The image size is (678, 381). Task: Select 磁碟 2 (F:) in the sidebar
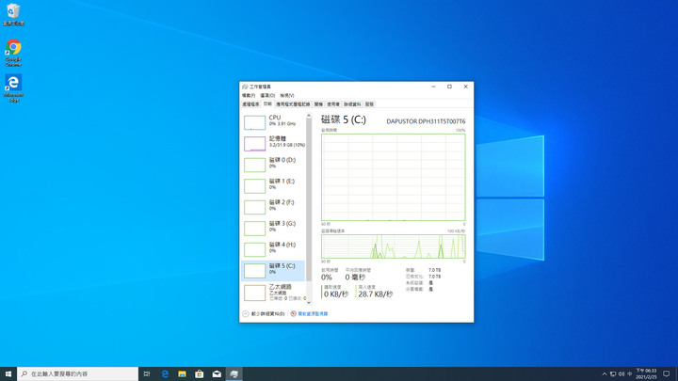click(x=273, y=207)
